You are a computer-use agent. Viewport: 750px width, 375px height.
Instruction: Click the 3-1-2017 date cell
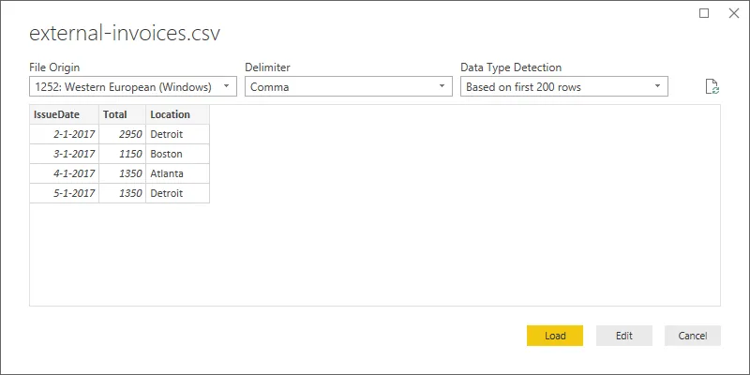click(x=64, y=154)
